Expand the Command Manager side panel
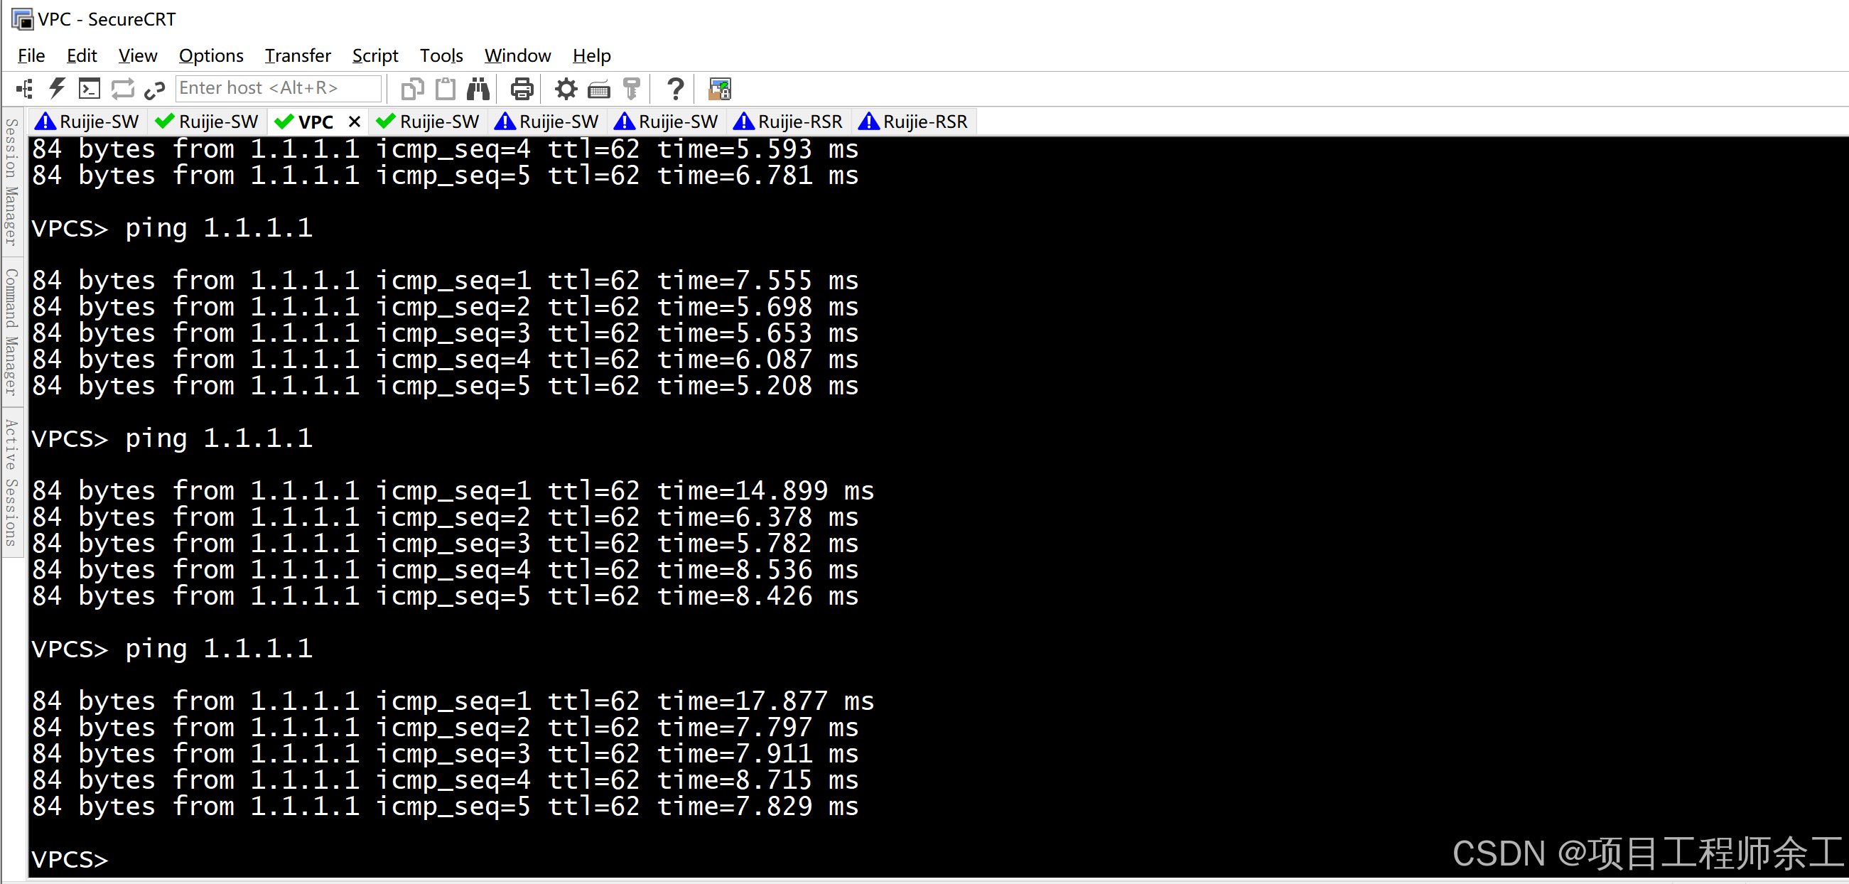Image resolution: width=1849 pixels, height=884 pixels. coord(11,331)
